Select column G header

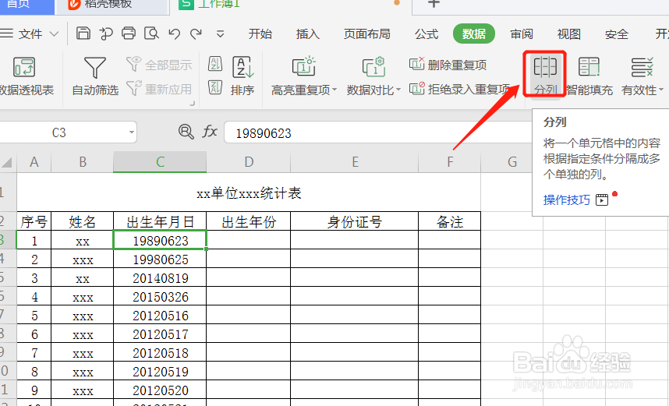tap(512, 162)
